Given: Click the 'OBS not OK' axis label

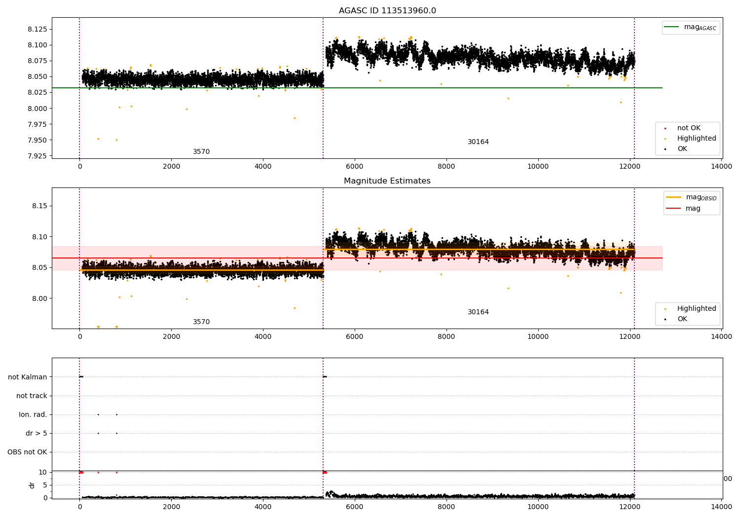Looking at the screenshot, I should click(28, 452).
